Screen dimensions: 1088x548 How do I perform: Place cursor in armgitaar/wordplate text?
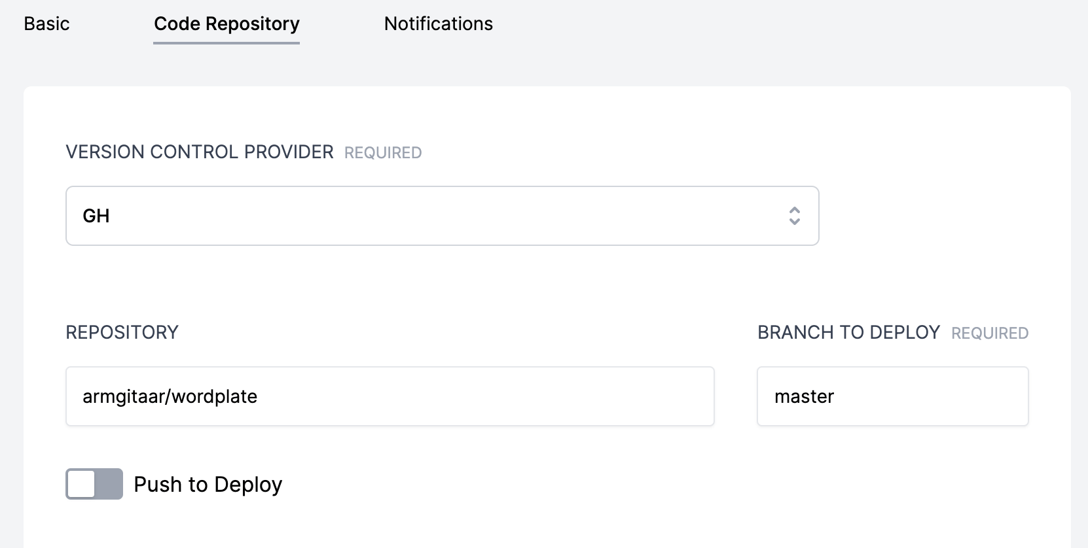coord(170,396)
